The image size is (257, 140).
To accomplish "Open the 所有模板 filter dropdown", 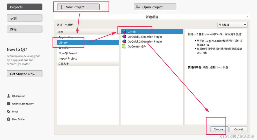I will pos(233,25).
